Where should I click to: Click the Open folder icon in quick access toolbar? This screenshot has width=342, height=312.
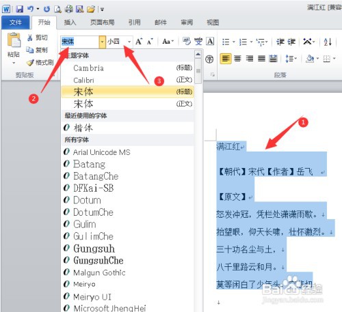coord(91,9)
